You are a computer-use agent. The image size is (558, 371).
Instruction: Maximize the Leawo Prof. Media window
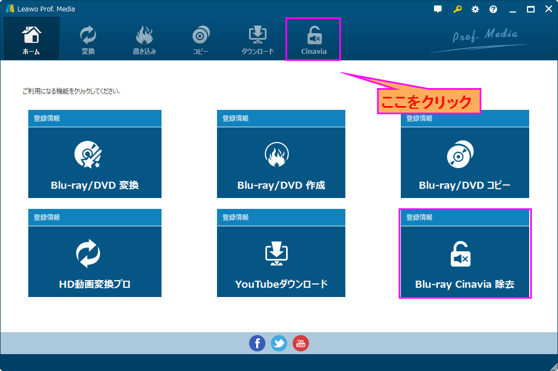pos(531,9)
